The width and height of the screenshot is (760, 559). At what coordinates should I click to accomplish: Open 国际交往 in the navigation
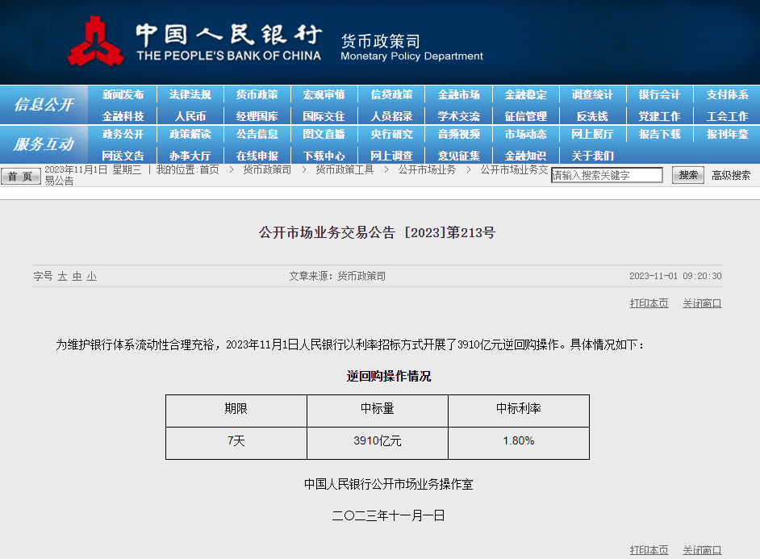coord(324,116)
